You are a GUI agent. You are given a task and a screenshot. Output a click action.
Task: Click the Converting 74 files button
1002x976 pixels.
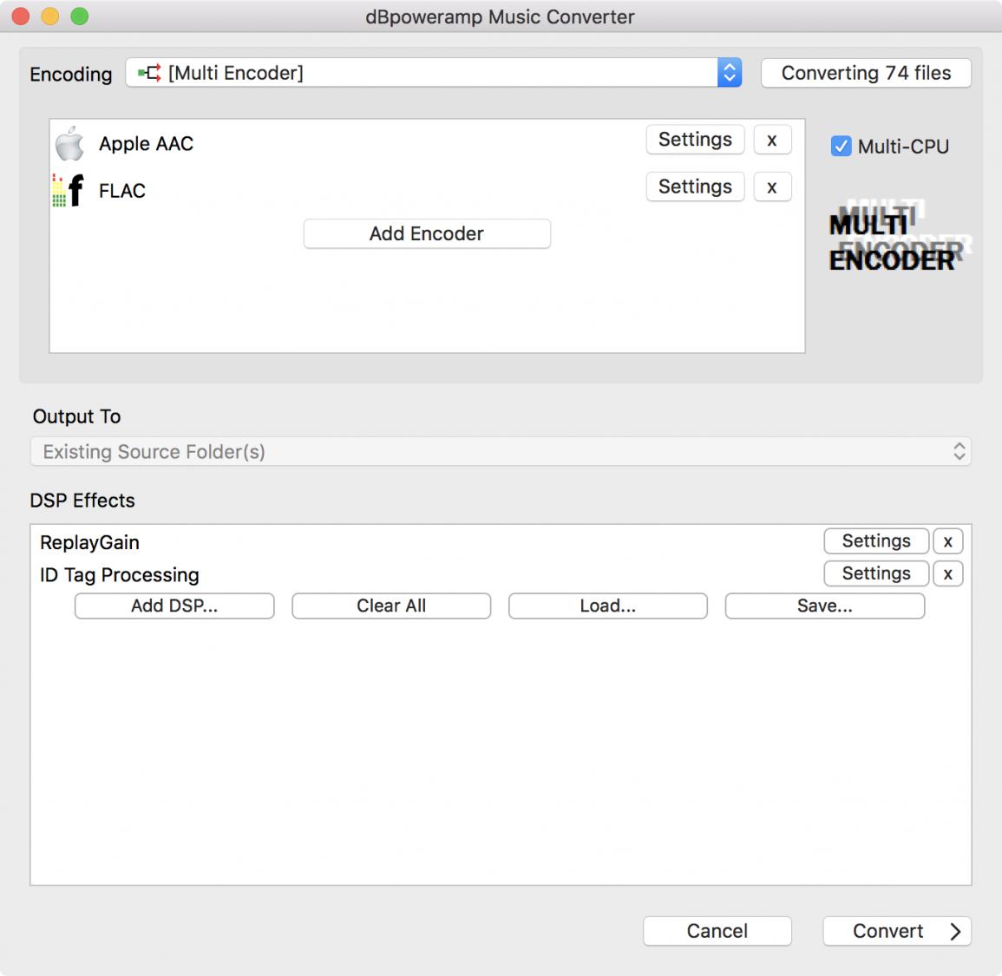[866, 73]
